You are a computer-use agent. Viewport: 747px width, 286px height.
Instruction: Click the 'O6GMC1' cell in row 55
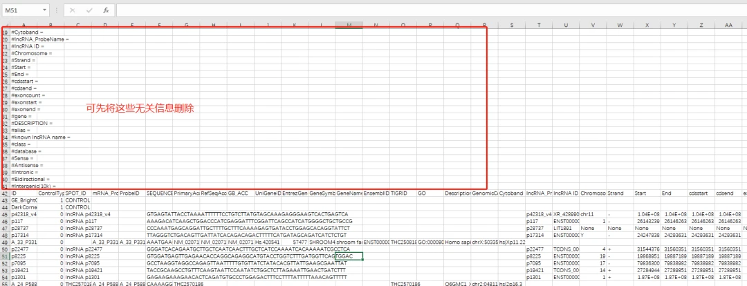[457, 283]
